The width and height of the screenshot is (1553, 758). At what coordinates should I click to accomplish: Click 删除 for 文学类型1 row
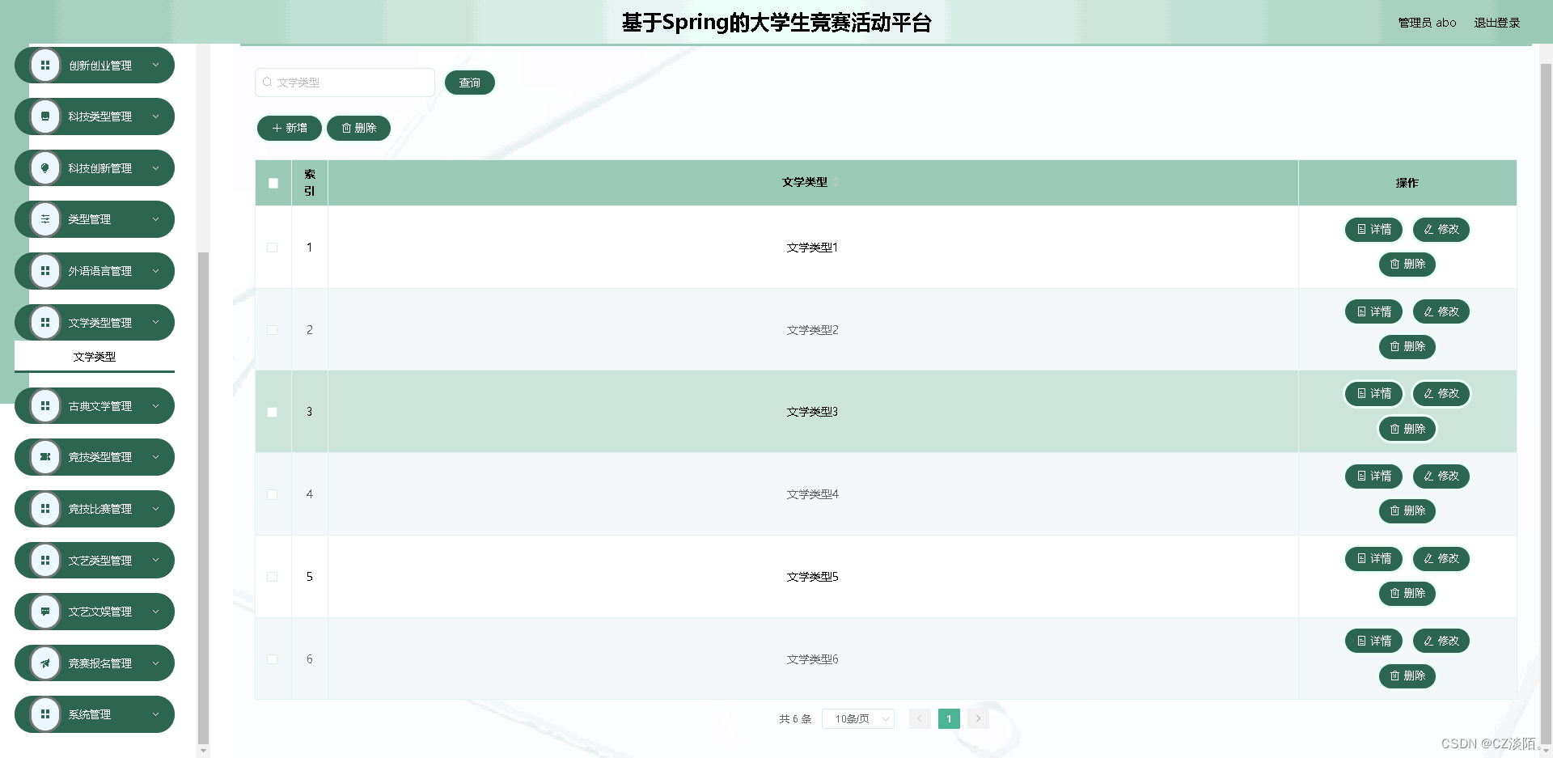tap(1407, 265)
